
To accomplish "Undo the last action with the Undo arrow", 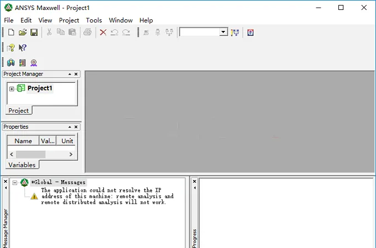I will pyautogui.click(x=114, y=33).
